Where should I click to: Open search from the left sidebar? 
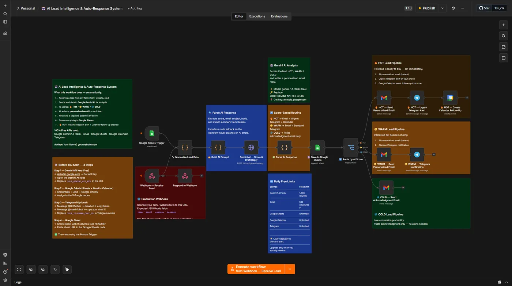(5, 14)
